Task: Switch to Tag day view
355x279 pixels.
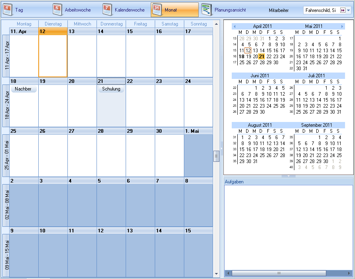Action: click(14, 10)
